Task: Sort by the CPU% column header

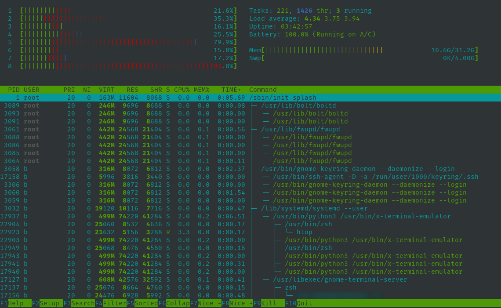Action: point(182,90)
